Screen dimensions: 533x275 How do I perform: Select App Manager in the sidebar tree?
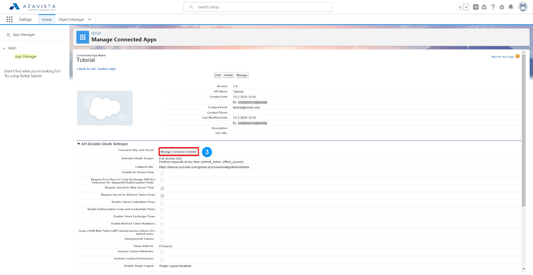point(26,57)
